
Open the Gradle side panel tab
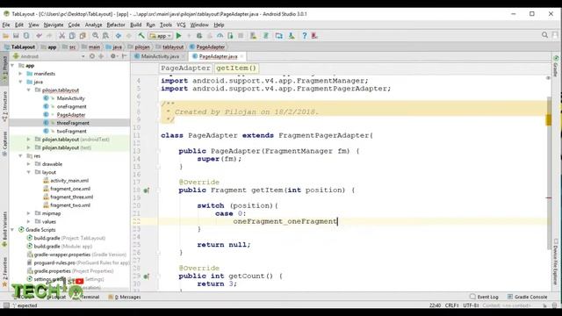click(x=556, y=66)
